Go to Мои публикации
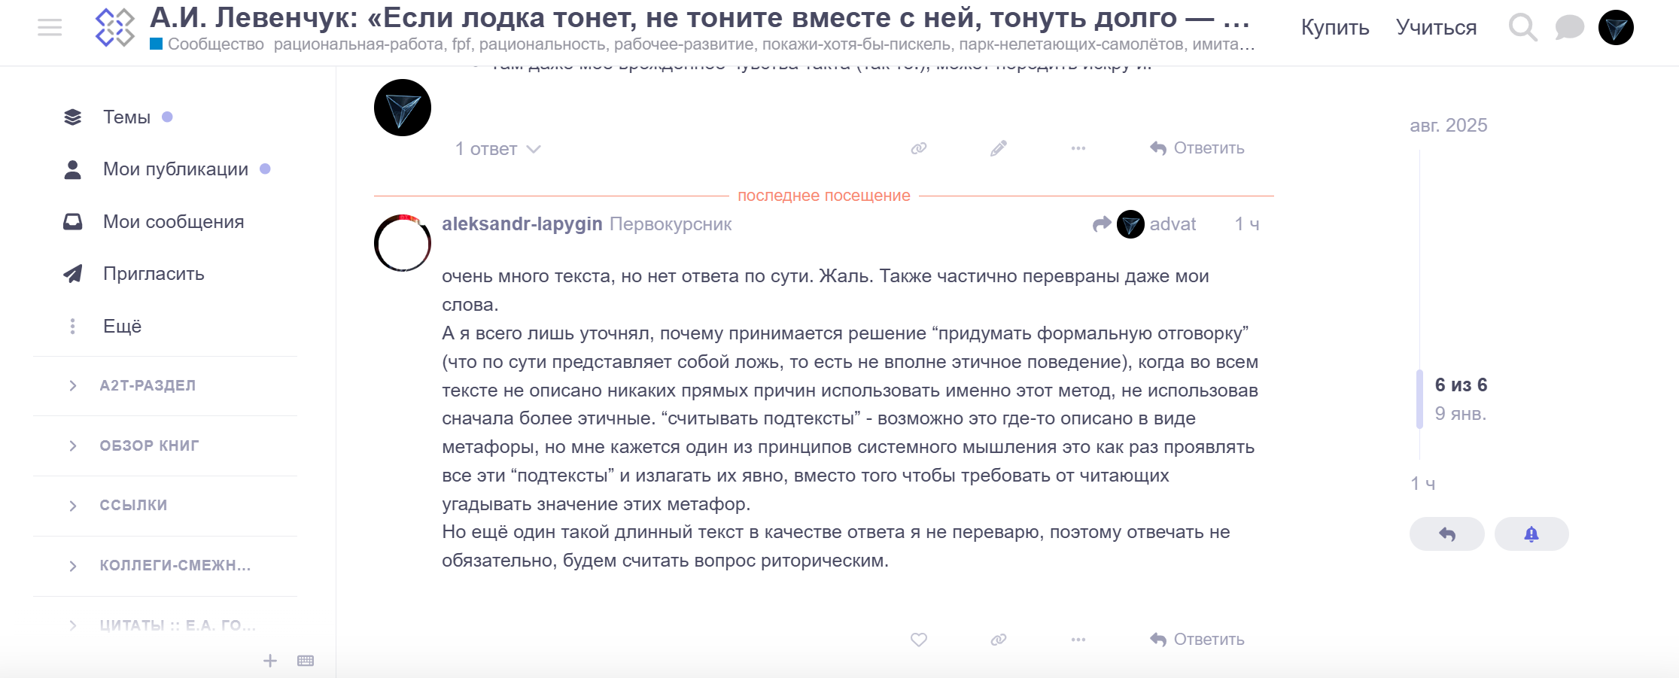Image resolution: width=1679 pixels, height=678 pixels. (x=175, y=169)
